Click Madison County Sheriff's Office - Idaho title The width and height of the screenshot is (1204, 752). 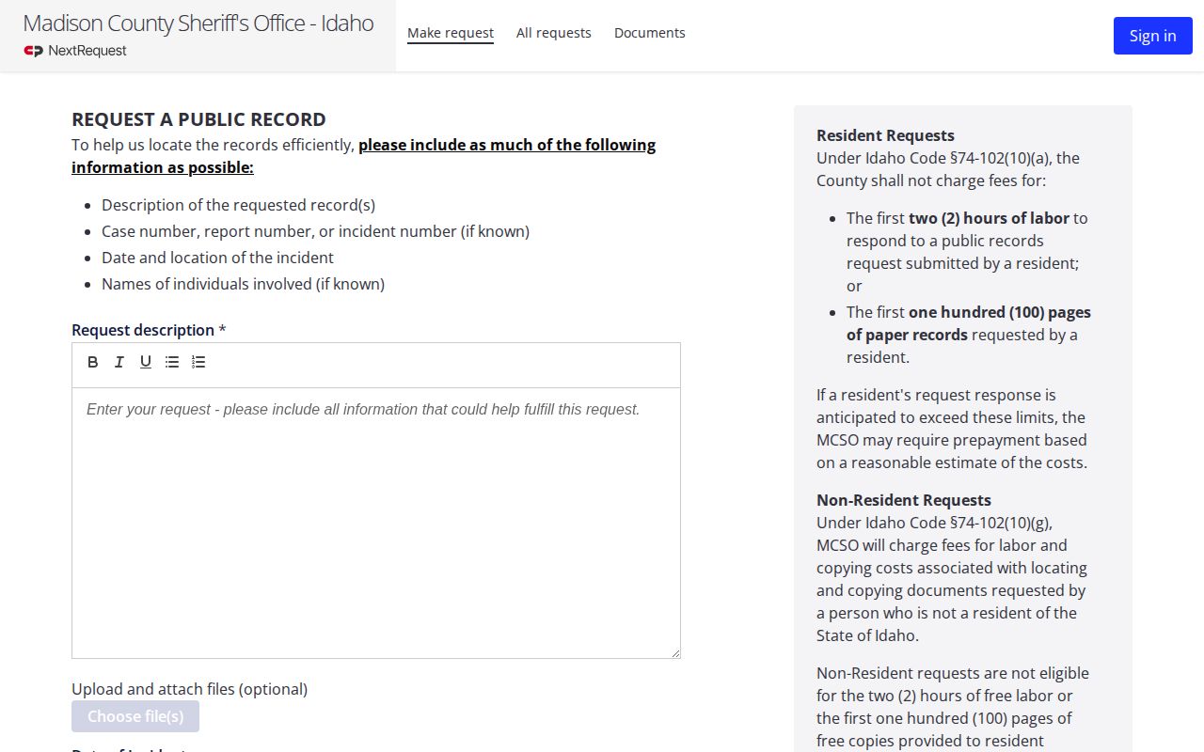click(198, 23)
